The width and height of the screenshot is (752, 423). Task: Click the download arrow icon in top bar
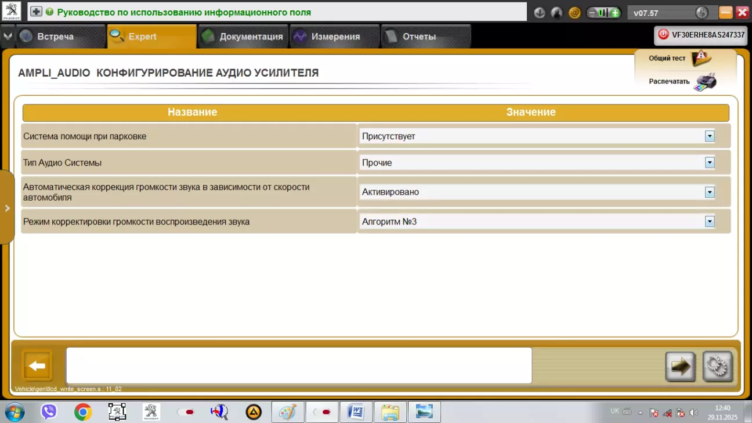point(540,13)
